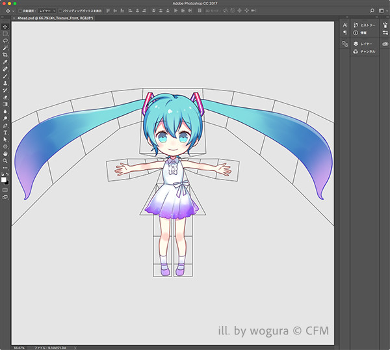This screenshot has height=350, width=390.
Task: Enable the show bounding box checkbox
Action: pyautogui.click(x=60, y=10)
